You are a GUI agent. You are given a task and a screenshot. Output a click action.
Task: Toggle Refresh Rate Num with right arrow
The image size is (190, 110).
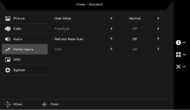pos(158,39)
